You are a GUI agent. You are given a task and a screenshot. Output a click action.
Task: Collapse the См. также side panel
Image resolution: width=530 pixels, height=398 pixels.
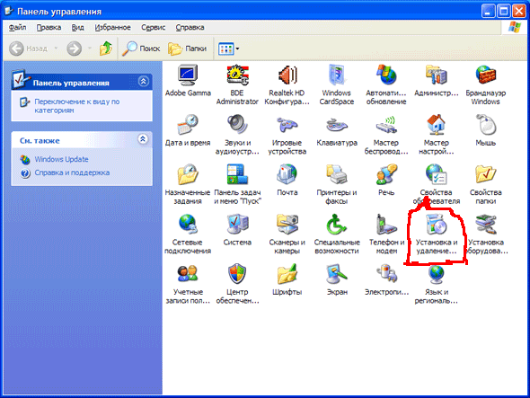(x=144, y=139)
